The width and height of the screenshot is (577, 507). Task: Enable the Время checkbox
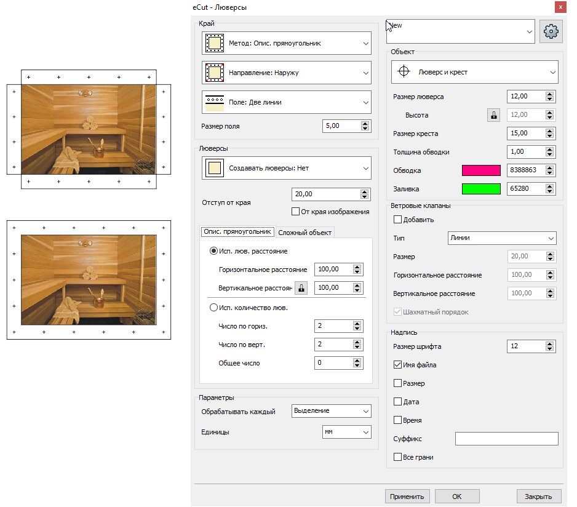coord(397,420)
